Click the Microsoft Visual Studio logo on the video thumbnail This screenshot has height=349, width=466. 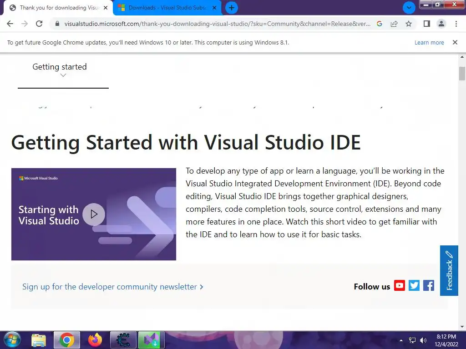point(38,178)
